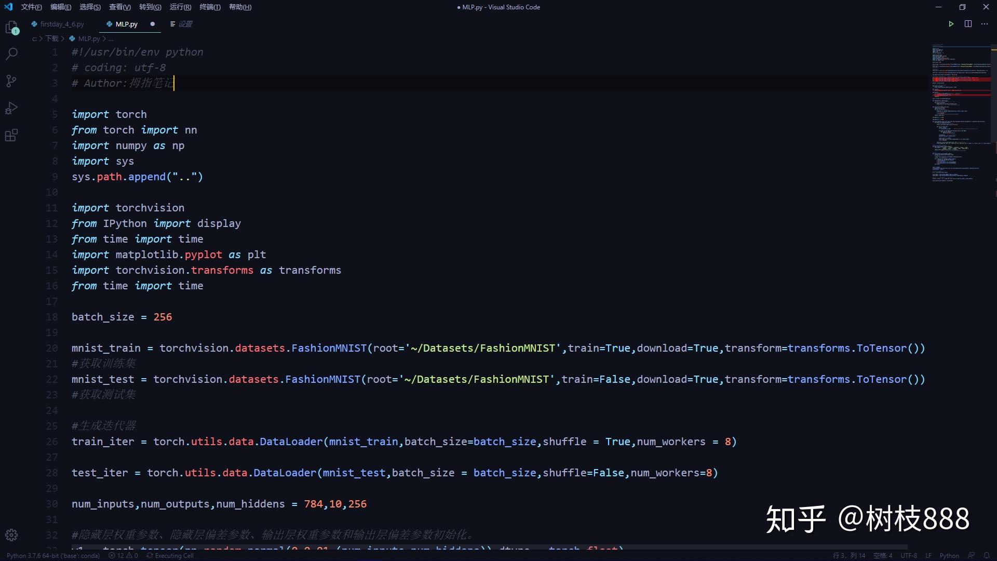Switch to the firstday_4_6.py tab
Screen dimensions: 997x561
click(62, 24)
